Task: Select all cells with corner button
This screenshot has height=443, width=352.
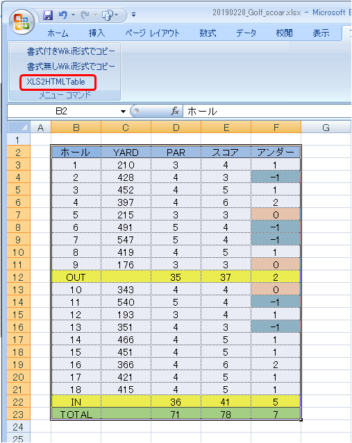Action: pyautogui.click(x=19, y=128)
